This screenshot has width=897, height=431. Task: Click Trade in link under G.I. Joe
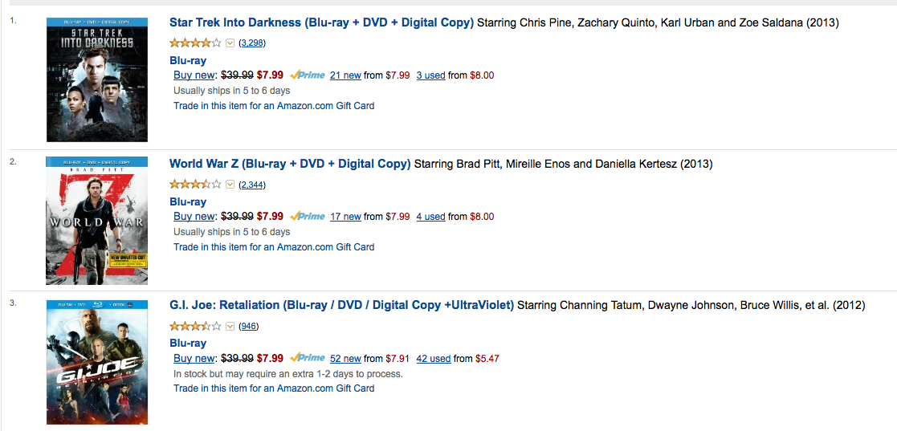pos(274,388)
